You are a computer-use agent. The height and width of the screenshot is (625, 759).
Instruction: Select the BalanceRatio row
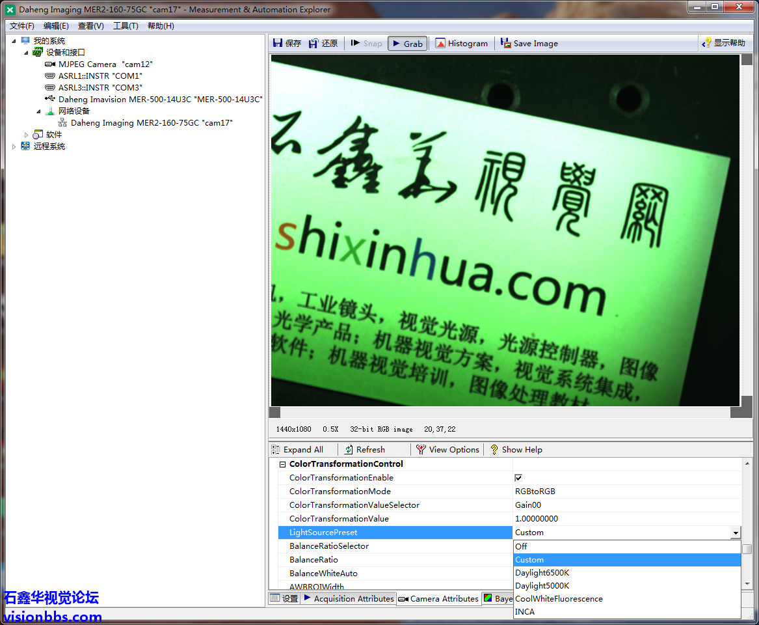tap(395, 560)
